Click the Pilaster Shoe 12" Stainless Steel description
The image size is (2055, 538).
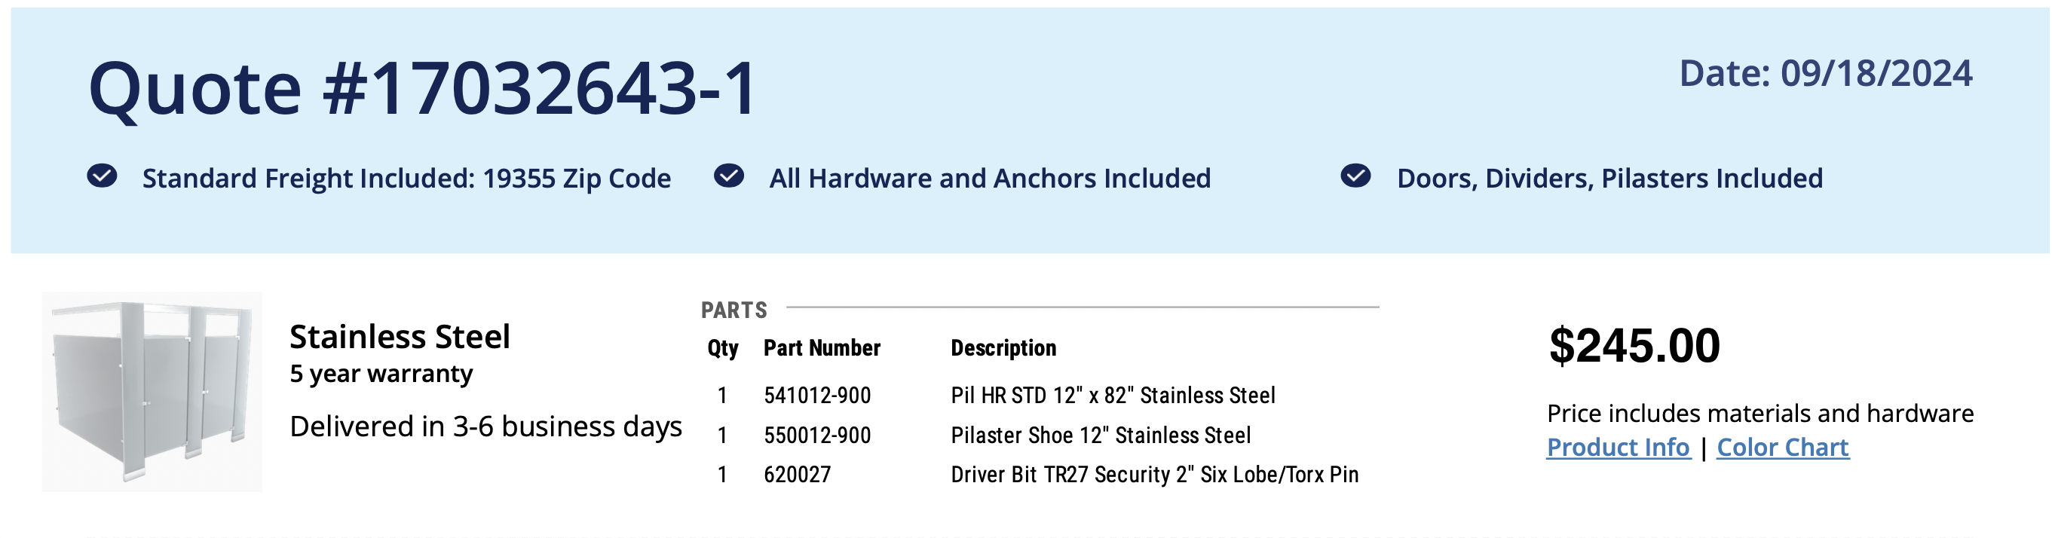click(x=1100, y=436)
